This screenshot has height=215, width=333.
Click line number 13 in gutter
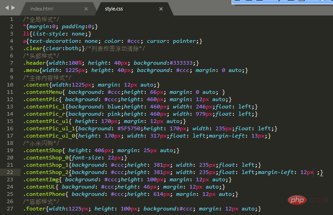pyautogui.click(x=10, y=107)
